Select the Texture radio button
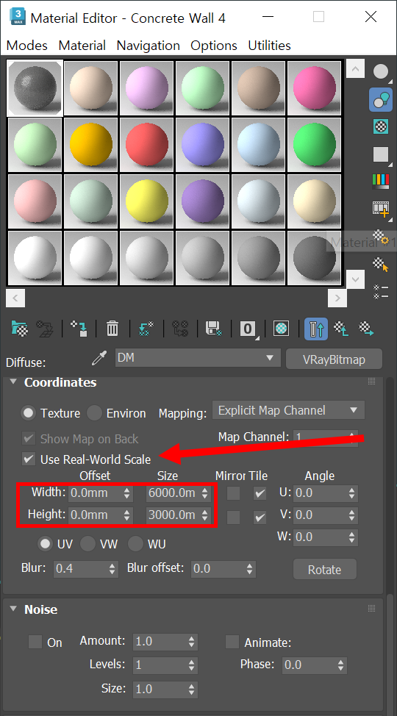Screen dimensions: 397x716 coord(29,413)
